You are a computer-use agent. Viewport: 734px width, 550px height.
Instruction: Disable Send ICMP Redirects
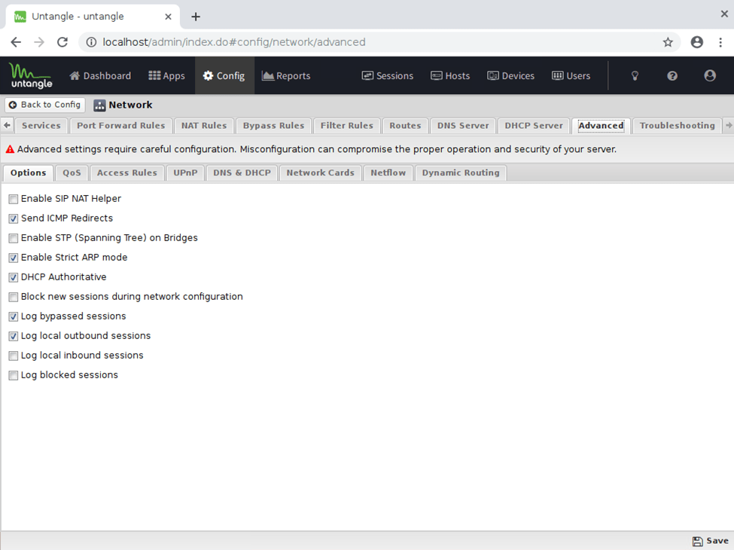14,218
